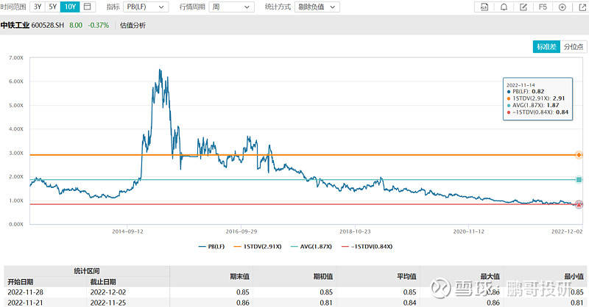The width and height of the screenshot is (589, 307).
Task: Select the 3Y time range
Action: tap(38, 7)
